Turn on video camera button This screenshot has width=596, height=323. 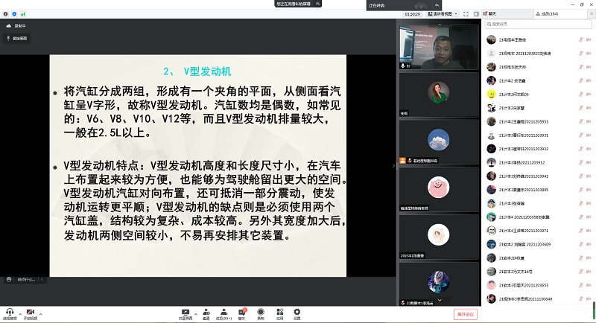(31, 314)
